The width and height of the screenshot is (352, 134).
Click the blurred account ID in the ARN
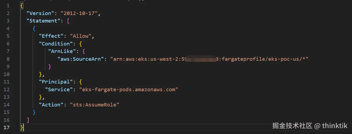pos(201,59)
